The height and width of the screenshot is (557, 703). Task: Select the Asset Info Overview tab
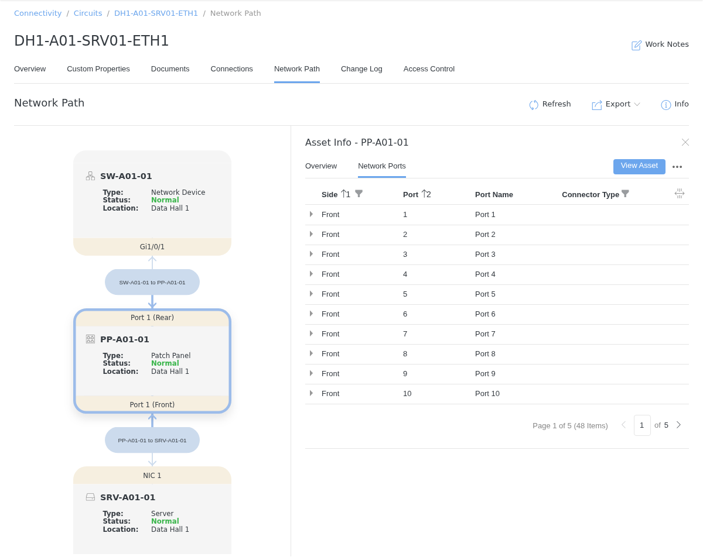coord(321,166)
